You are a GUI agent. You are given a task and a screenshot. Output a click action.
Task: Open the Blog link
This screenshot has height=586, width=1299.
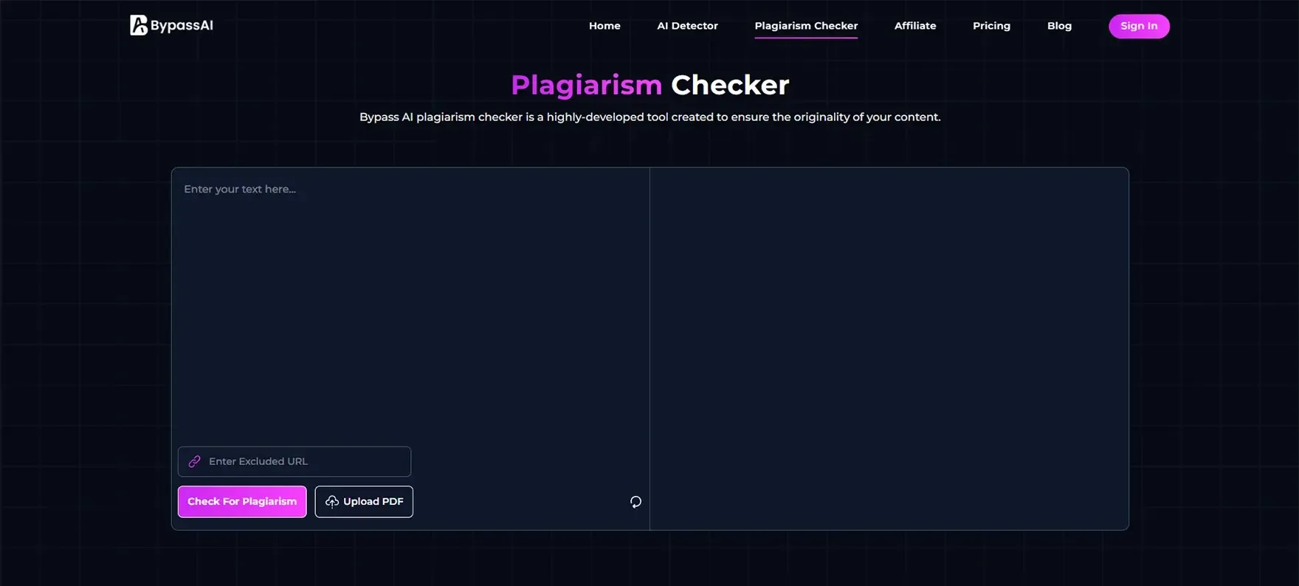click(1058, 26)
